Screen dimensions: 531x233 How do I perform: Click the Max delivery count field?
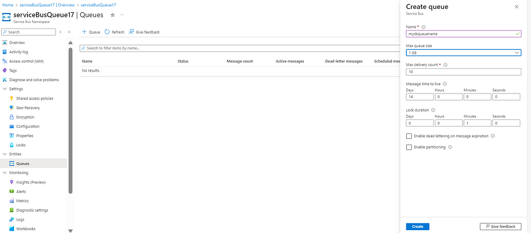pos(463,72)
